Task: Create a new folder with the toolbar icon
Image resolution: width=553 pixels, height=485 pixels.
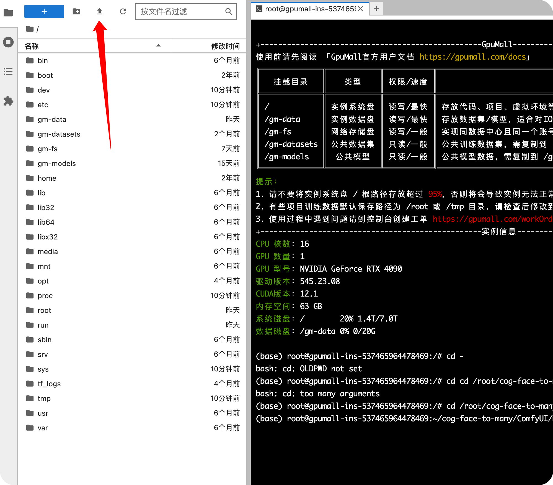Action: [76, 11]
